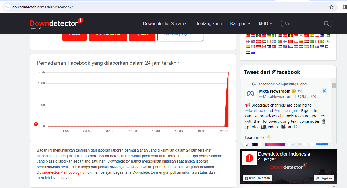
Task: Click the gold verified badge beside Meta Newsroom
Action: 294,91
